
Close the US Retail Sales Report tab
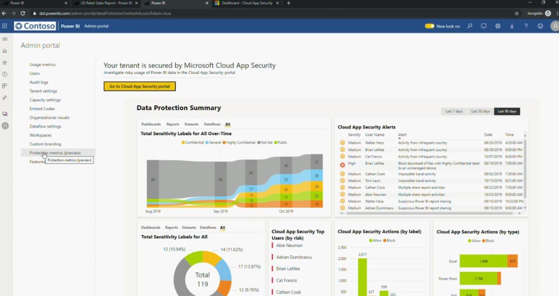[x=137, y=3]
